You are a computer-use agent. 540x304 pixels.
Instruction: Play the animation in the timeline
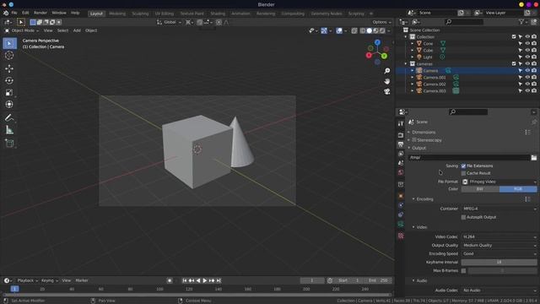coord(204,280)
